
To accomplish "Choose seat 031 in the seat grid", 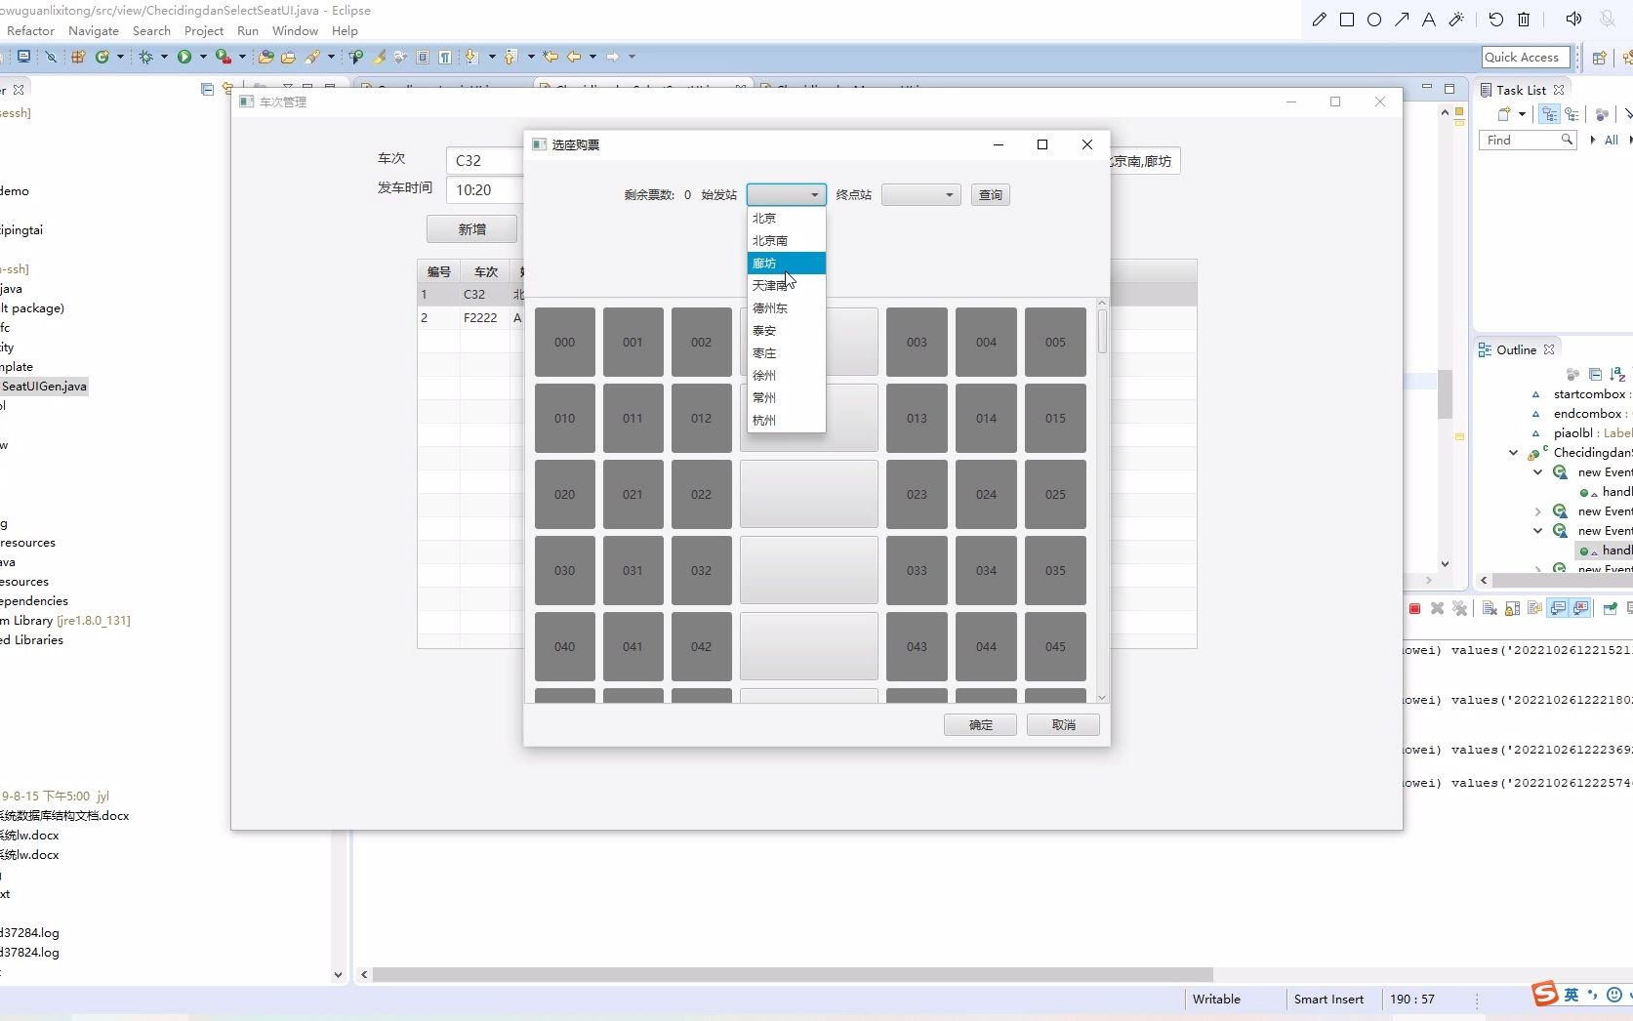I will click(633, 571).
